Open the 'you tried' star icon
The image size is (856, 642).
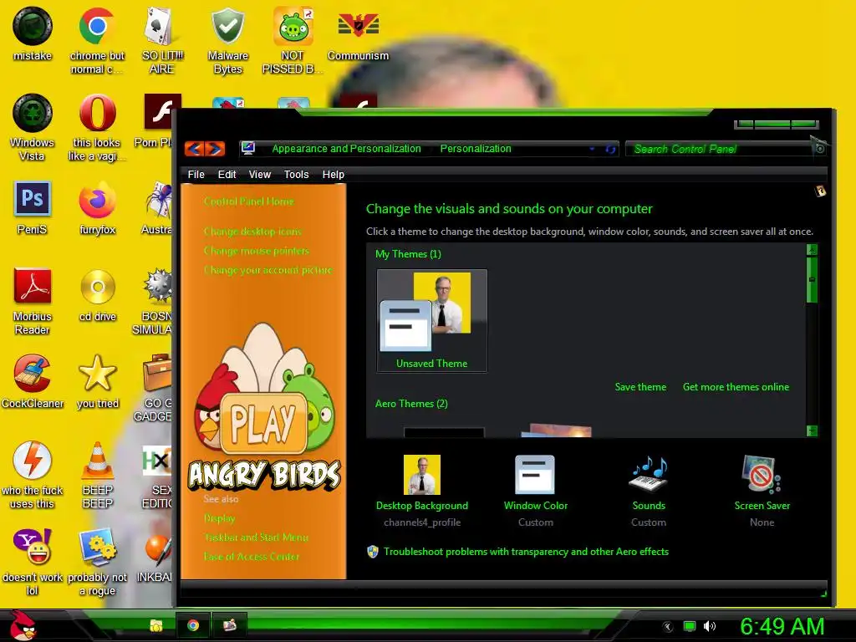click(x=98, y=381)
